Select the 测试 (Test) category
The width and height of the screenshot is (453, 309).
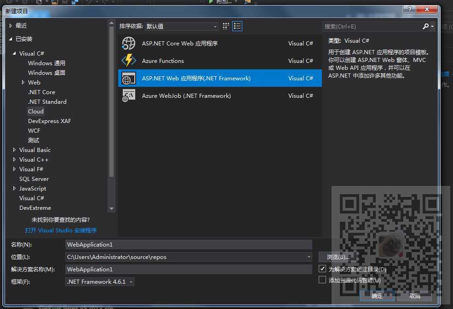pyautogui.click(x=34, y=140)
